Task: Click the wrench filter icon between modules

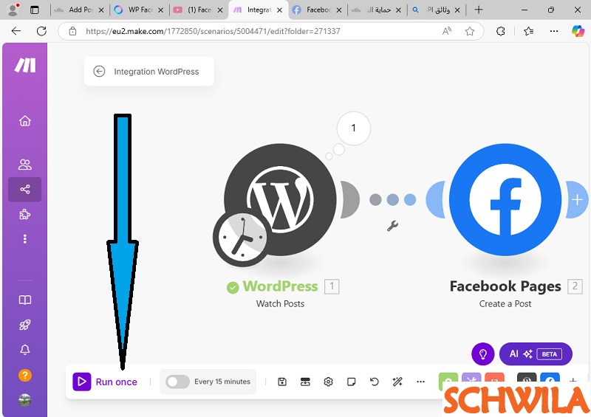Action: coord(392,226)
